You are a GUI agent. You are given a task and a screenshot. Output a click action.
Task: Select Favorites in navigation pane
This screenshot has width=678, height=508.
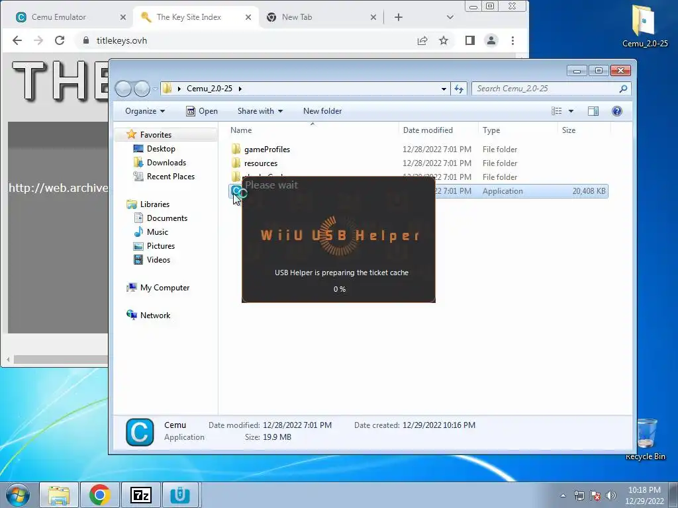click(156, 135)
